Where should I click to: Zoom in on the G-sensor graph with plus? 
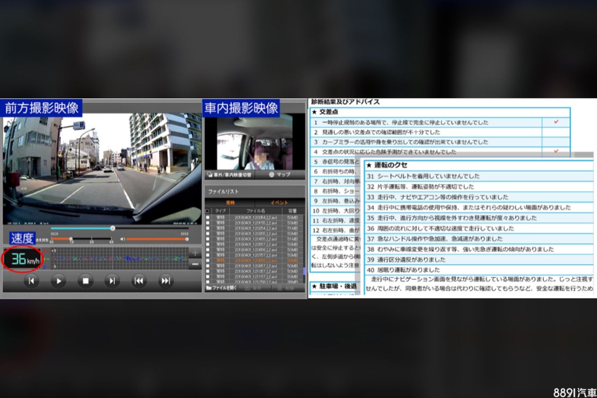195,253
